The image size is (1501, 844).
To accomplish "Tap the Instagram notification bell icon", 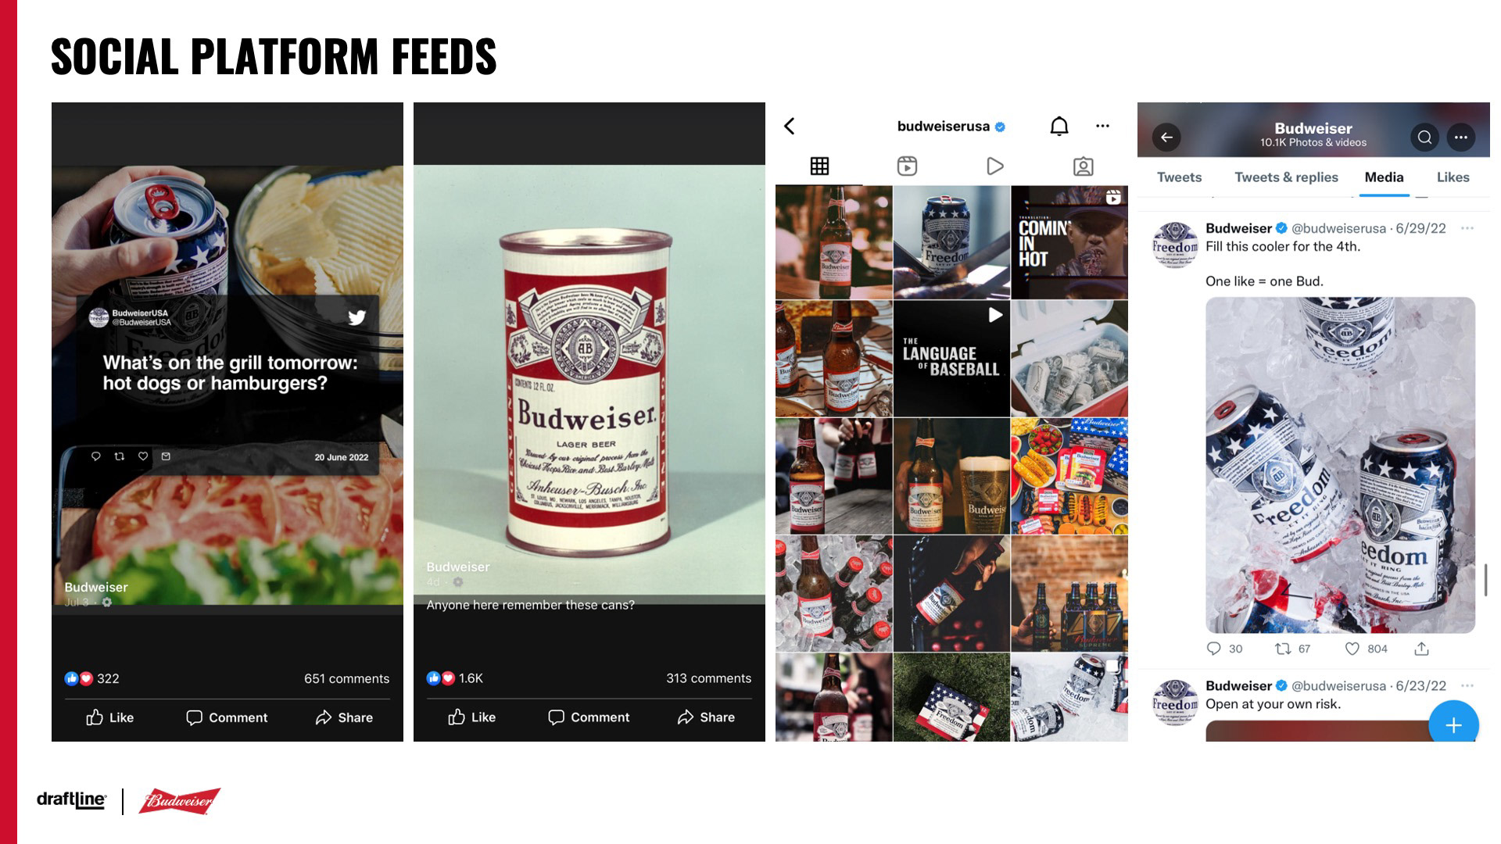I will click(x=1059, y=126).
